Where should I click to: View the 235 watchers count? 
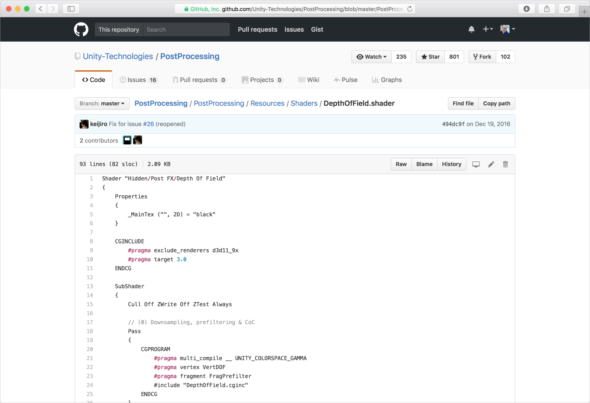[401, 57]
